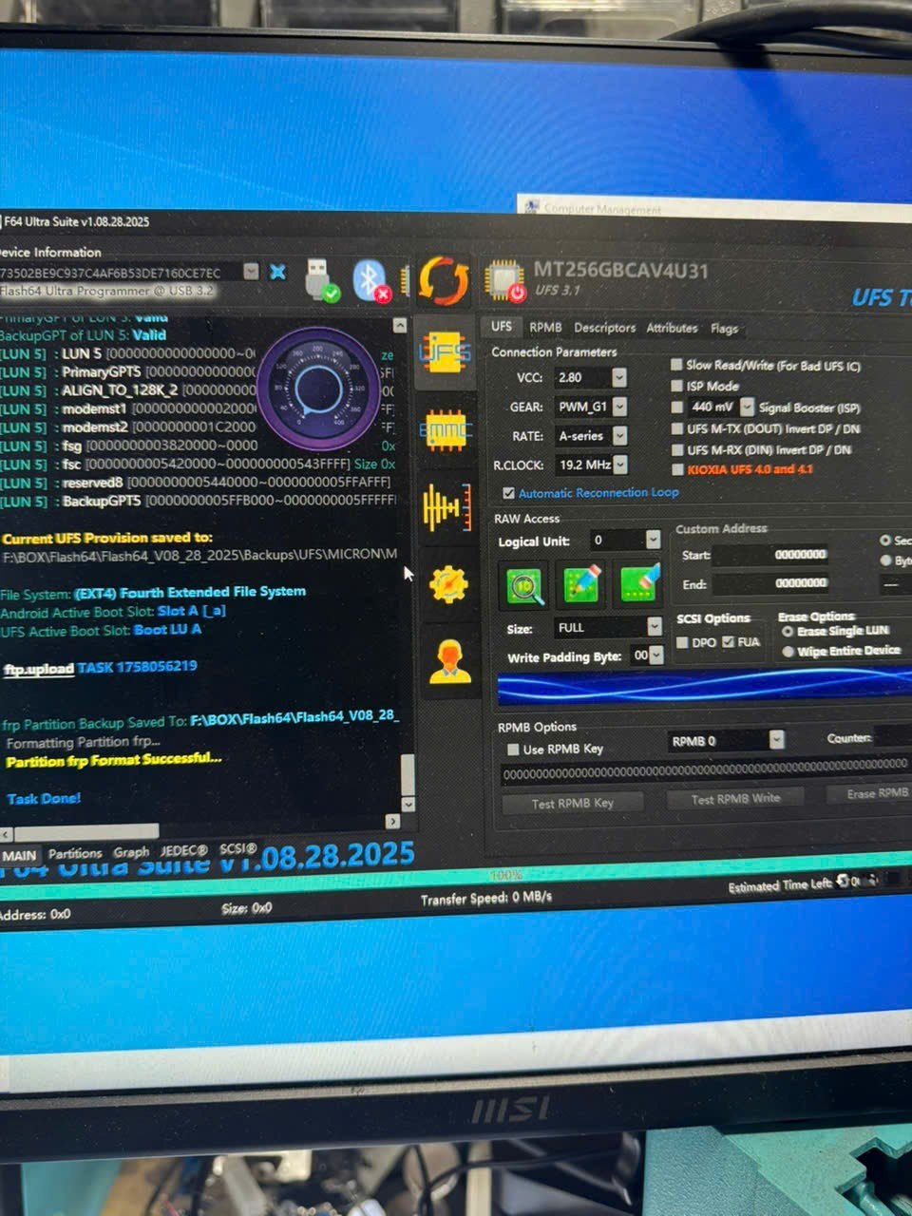This screenshot has width=912, height=1216.
Task: Enable Slow Read/Write for Bad UFS IC
Action: pos(677,364)
